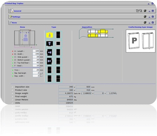Maximize the Sizes section

click(x=153, y=22)
